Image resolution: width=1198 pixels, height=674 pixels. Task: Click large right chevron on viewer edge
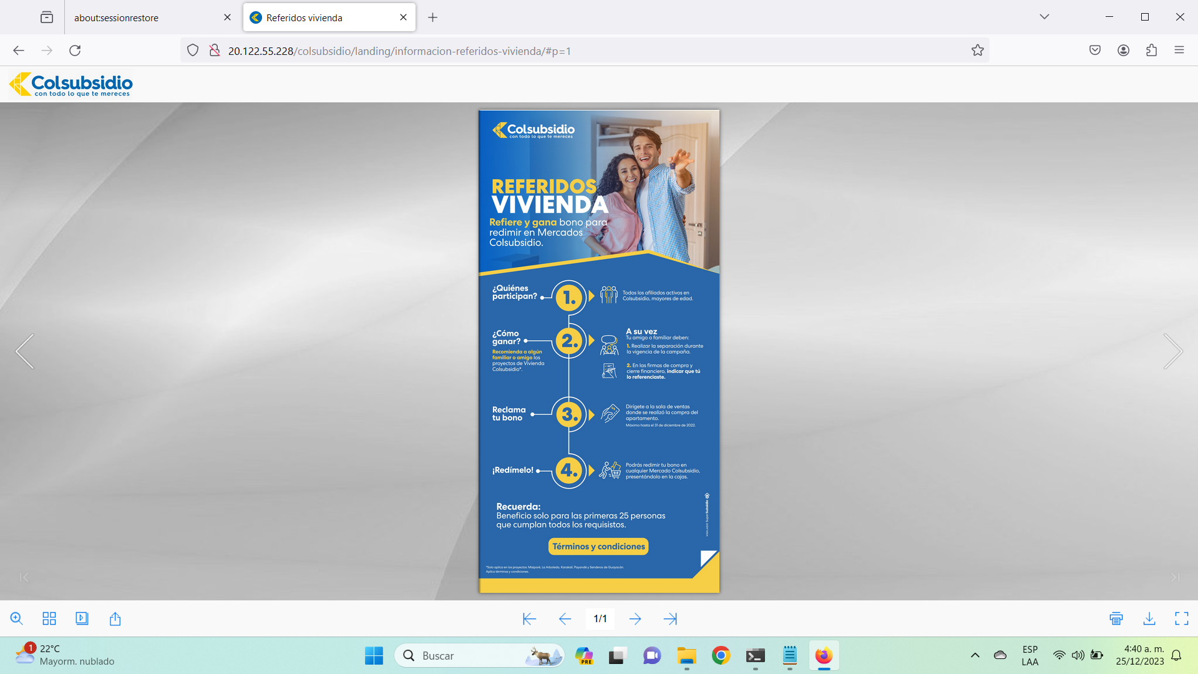point(1172,351)
